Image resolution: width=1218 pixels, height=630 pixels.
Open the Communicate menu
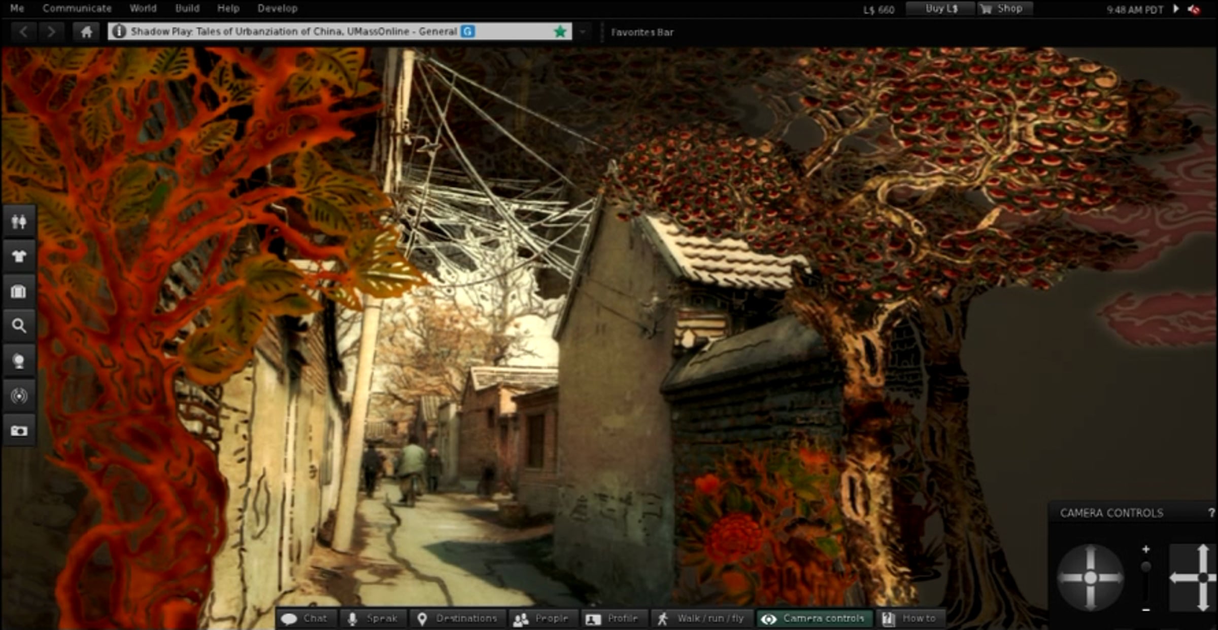(77, 8)
